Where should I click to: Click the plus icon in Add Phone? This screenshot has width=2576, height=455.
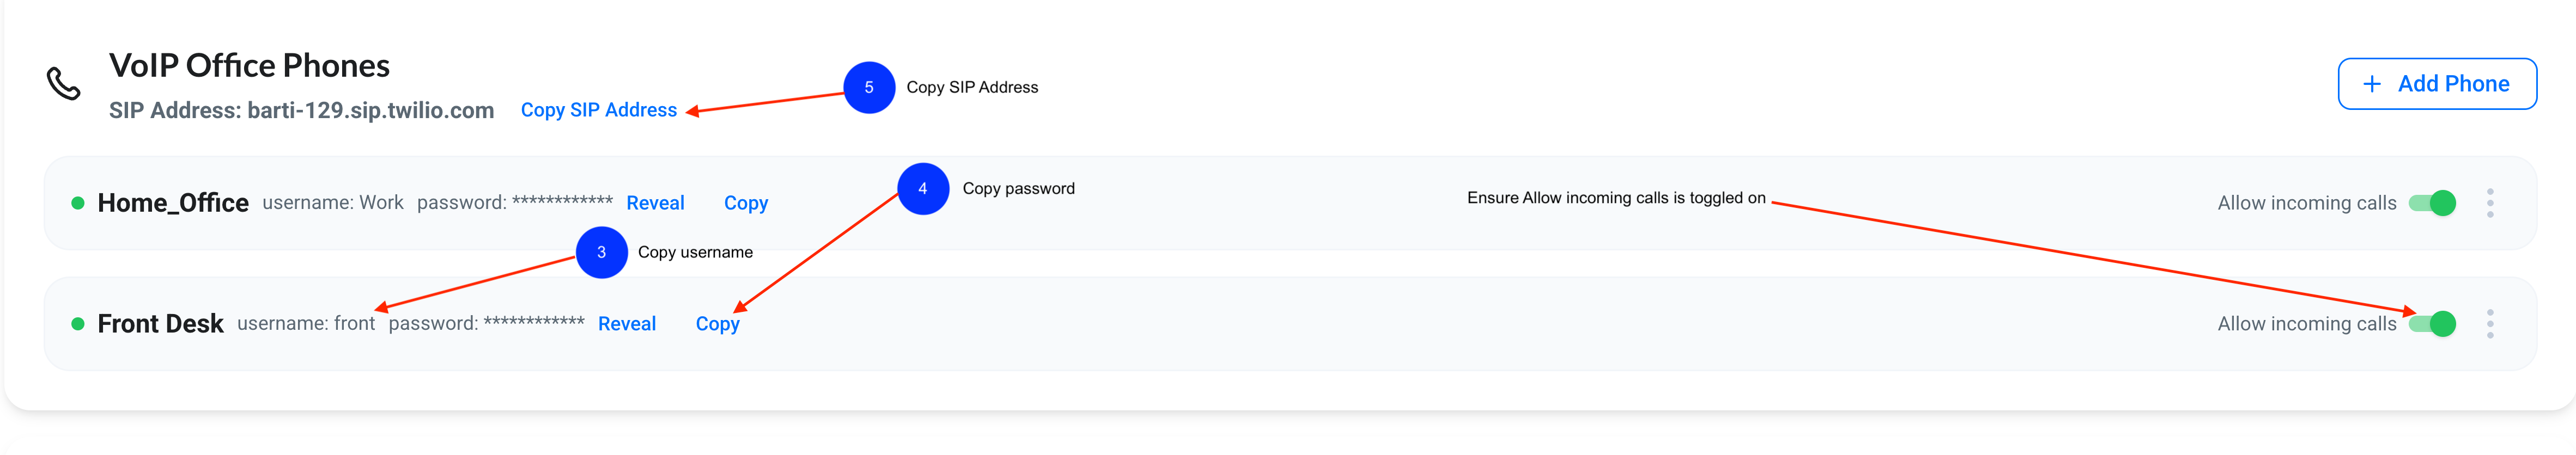click(2371, 84)
